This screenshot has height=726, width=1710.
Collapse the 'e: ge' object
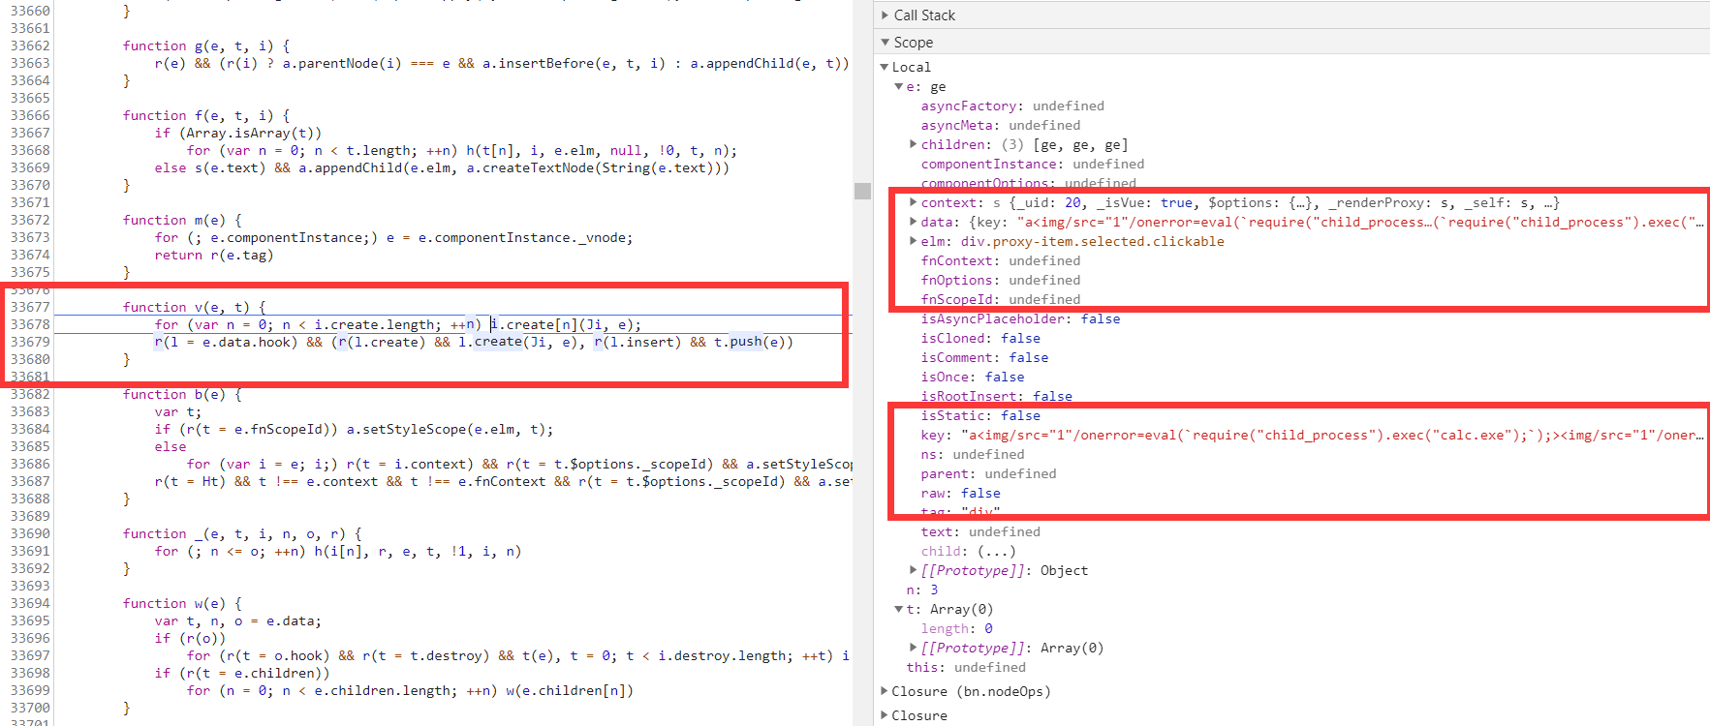pyautogui.click(x=899, y=86)
